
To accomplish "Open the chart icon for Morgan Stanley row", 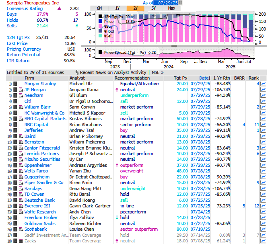I will click(263, 84).
